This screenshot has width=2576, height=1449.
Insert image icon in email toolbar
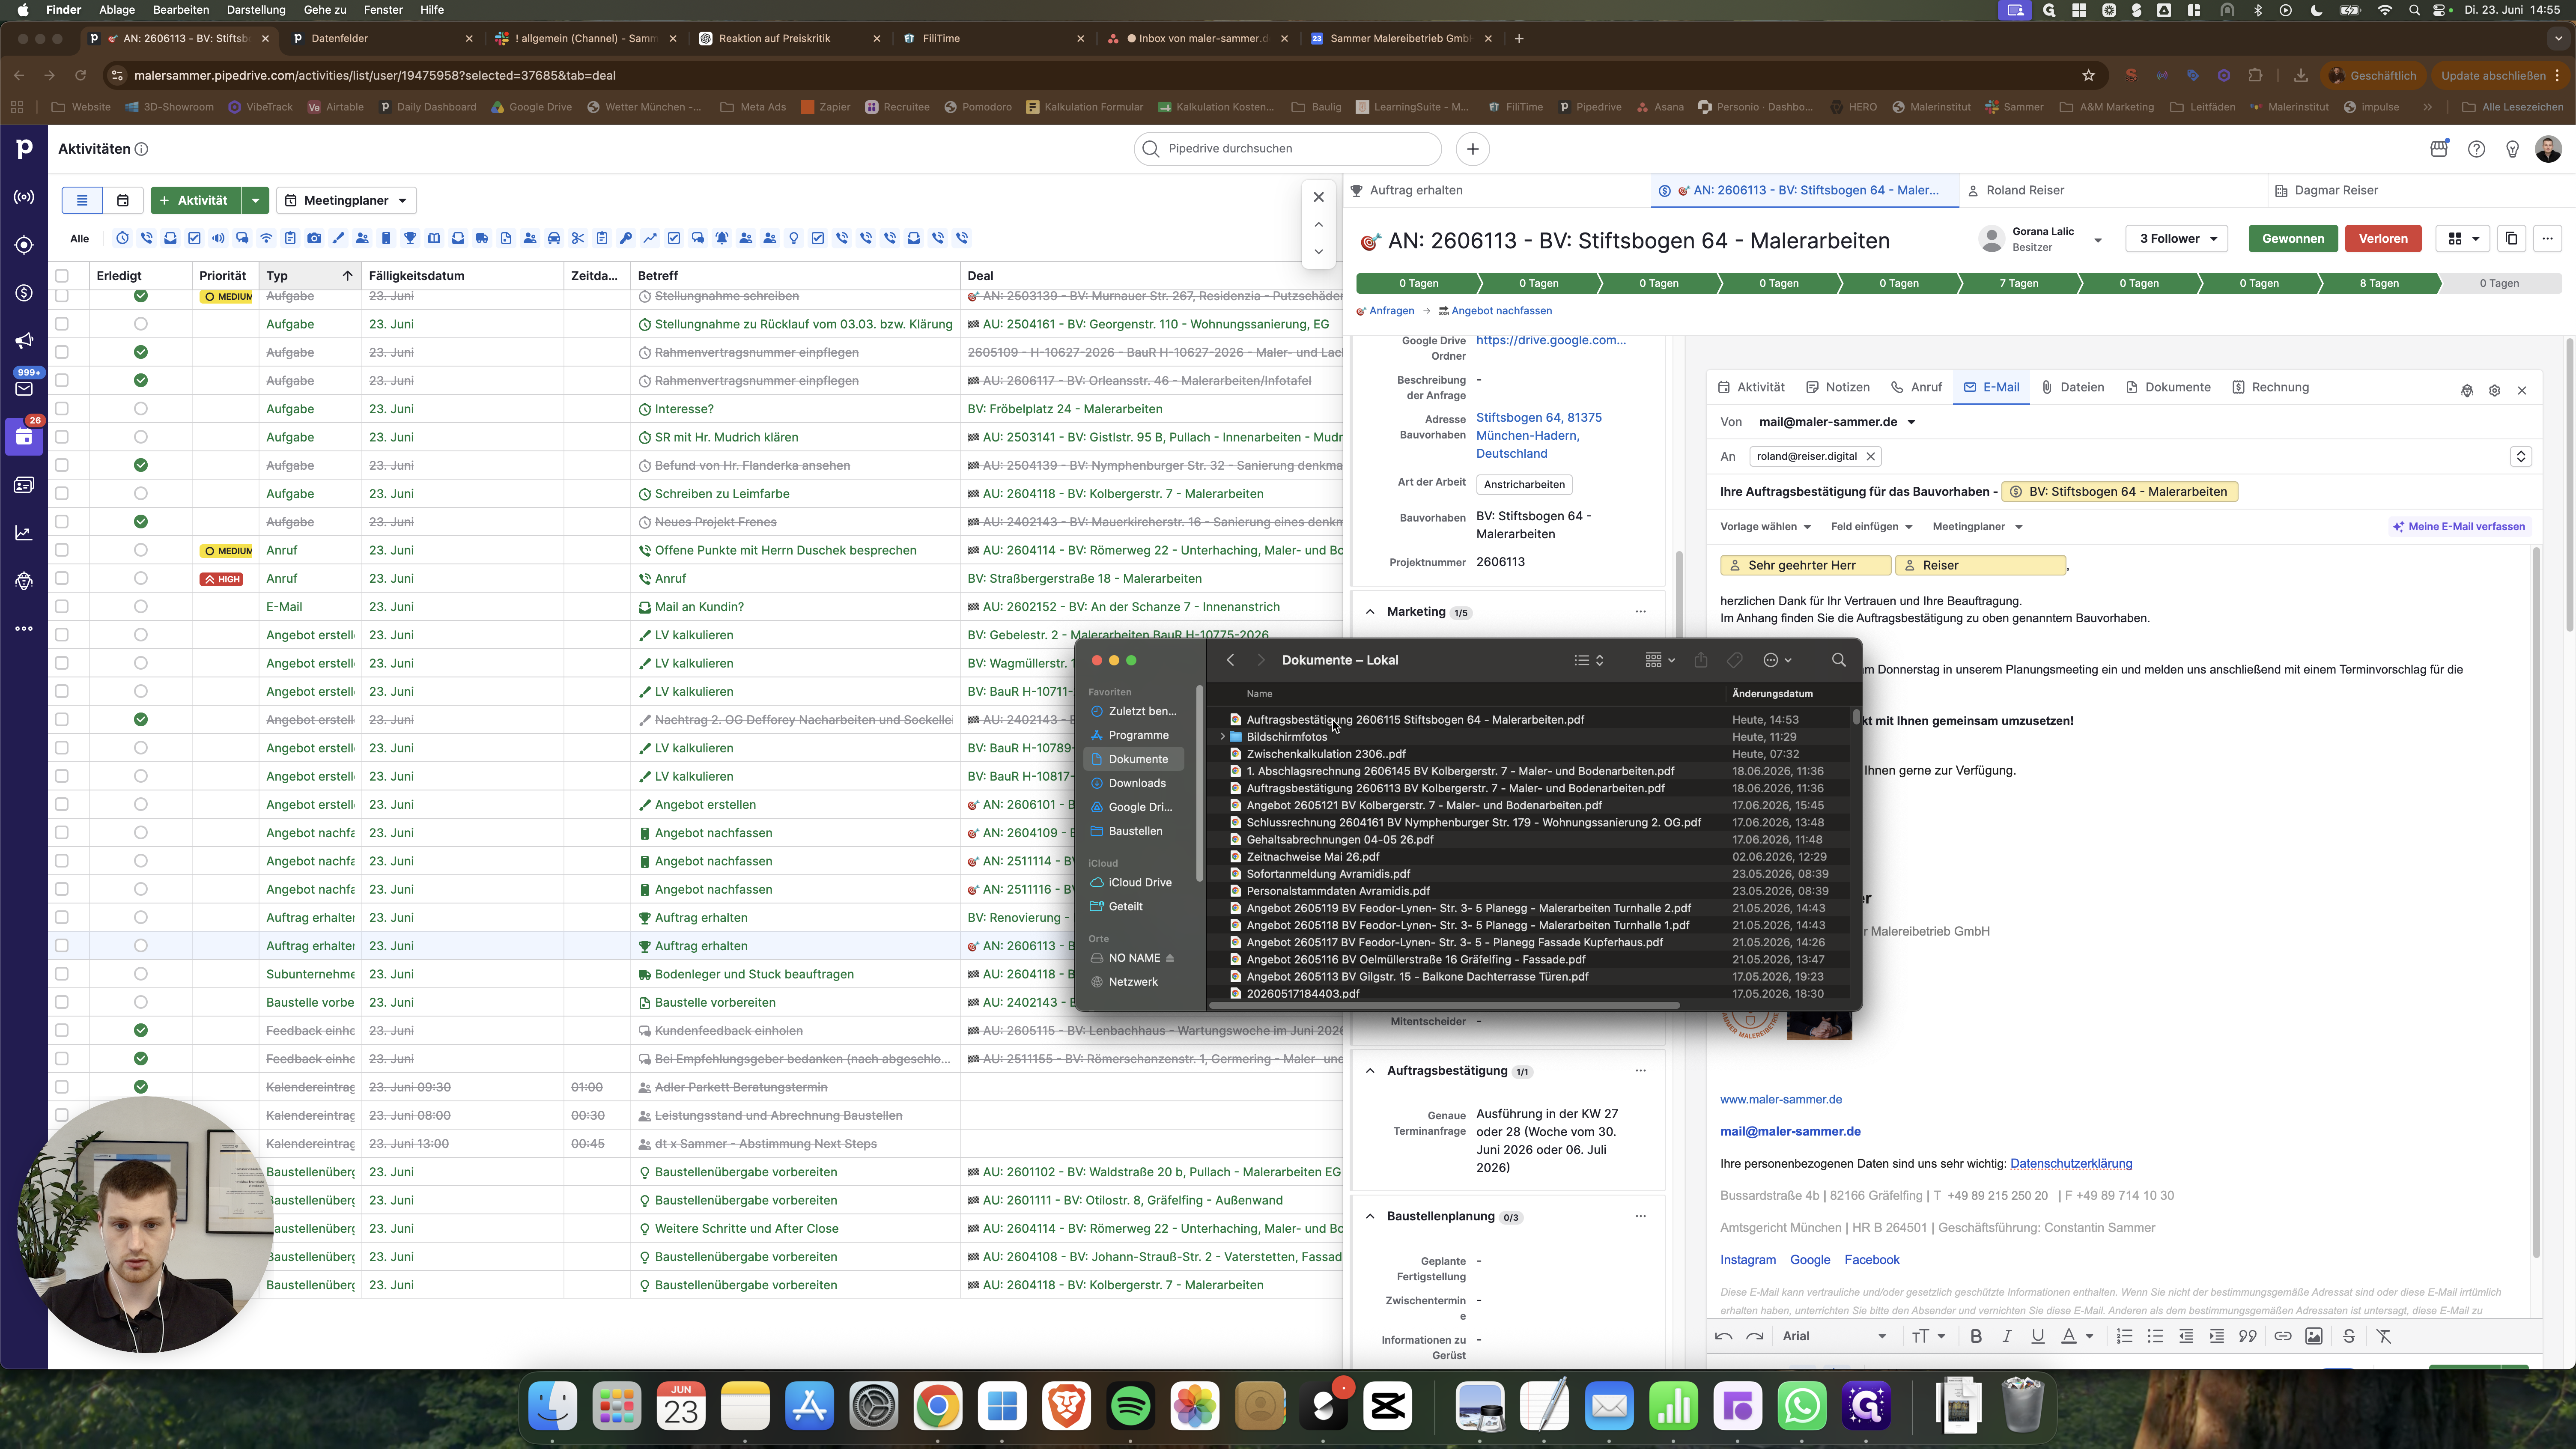tap(2313, 1336)
